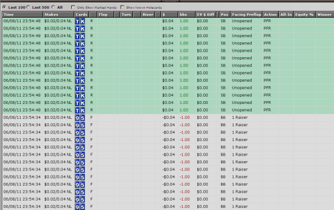Sort by the bbs column header
Screen dimensions: 334x210
[186, 14]
